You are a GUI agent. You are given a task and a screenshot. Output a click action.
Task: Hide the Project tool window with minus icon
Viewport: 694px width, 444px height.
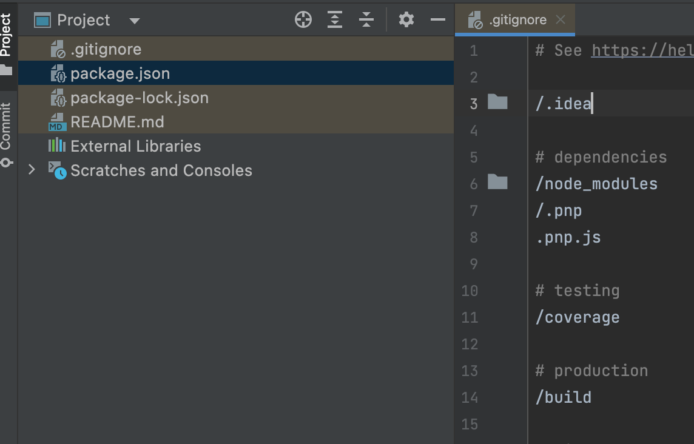coord(438,19)
